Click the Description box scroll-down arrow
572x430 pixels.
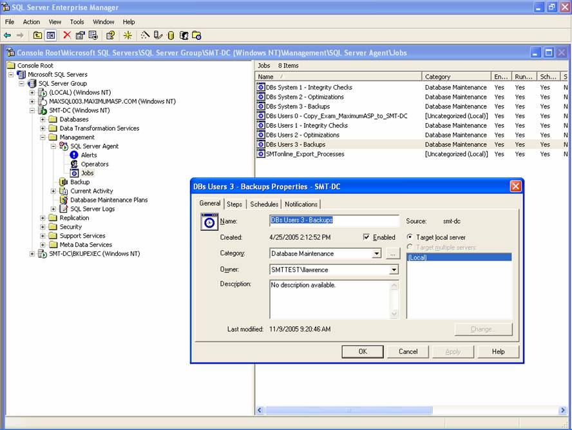click(394, 313)
